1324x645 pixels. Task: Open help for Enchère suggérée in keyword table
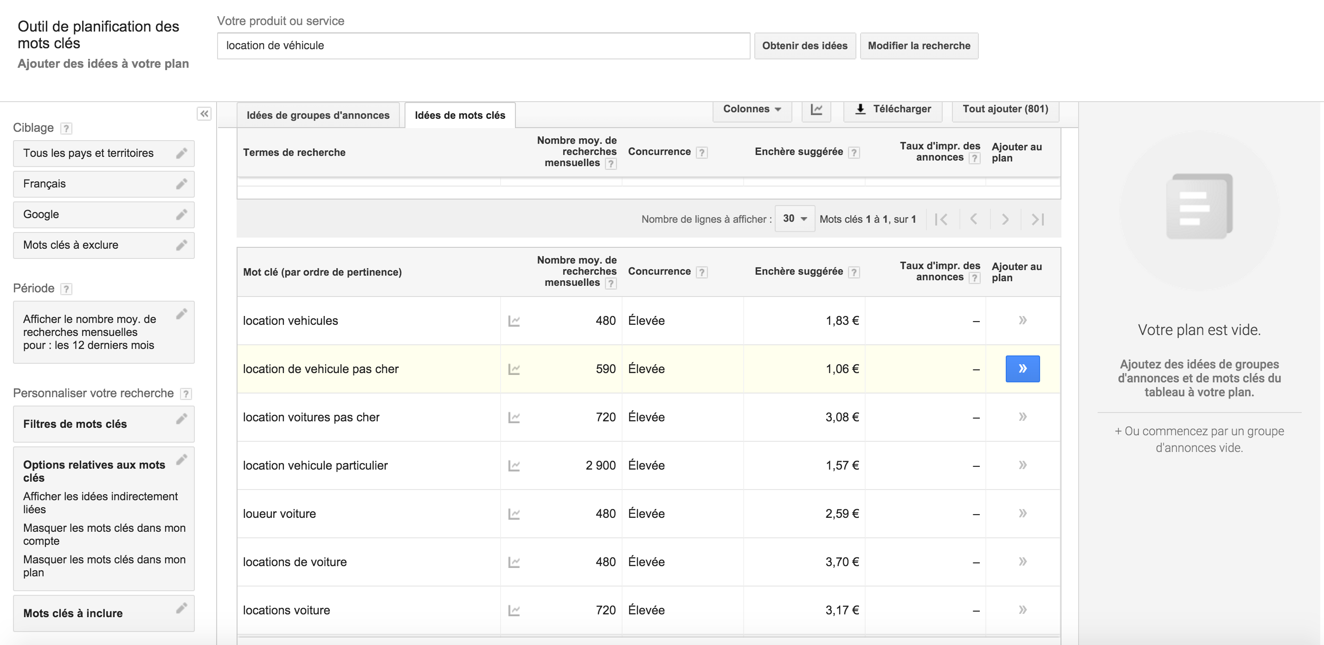pyautogui.click(x=854, y=272)
